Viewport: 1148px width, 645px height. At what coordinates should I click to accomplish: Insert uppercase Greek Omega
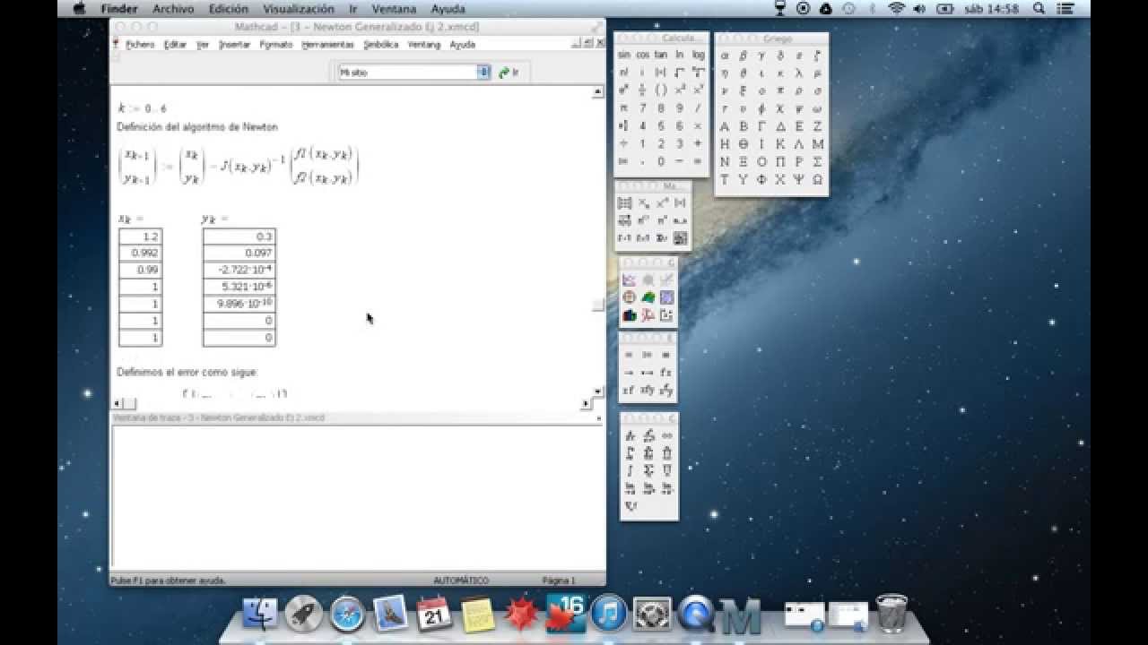pos(817,179)
